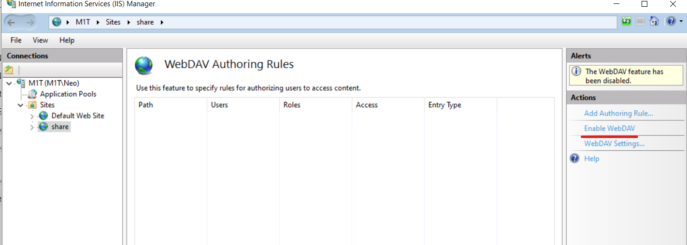
Task: Select the Sites tree item
Action: 47,105
